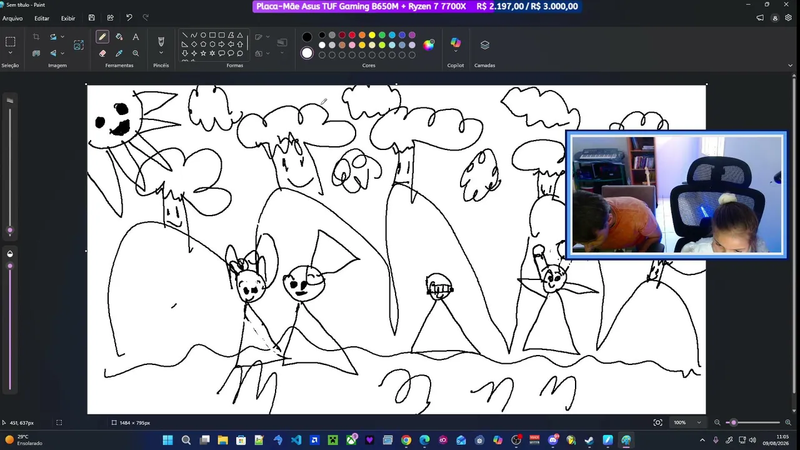
Task: Select the Text tool
Action: point(136,37)
